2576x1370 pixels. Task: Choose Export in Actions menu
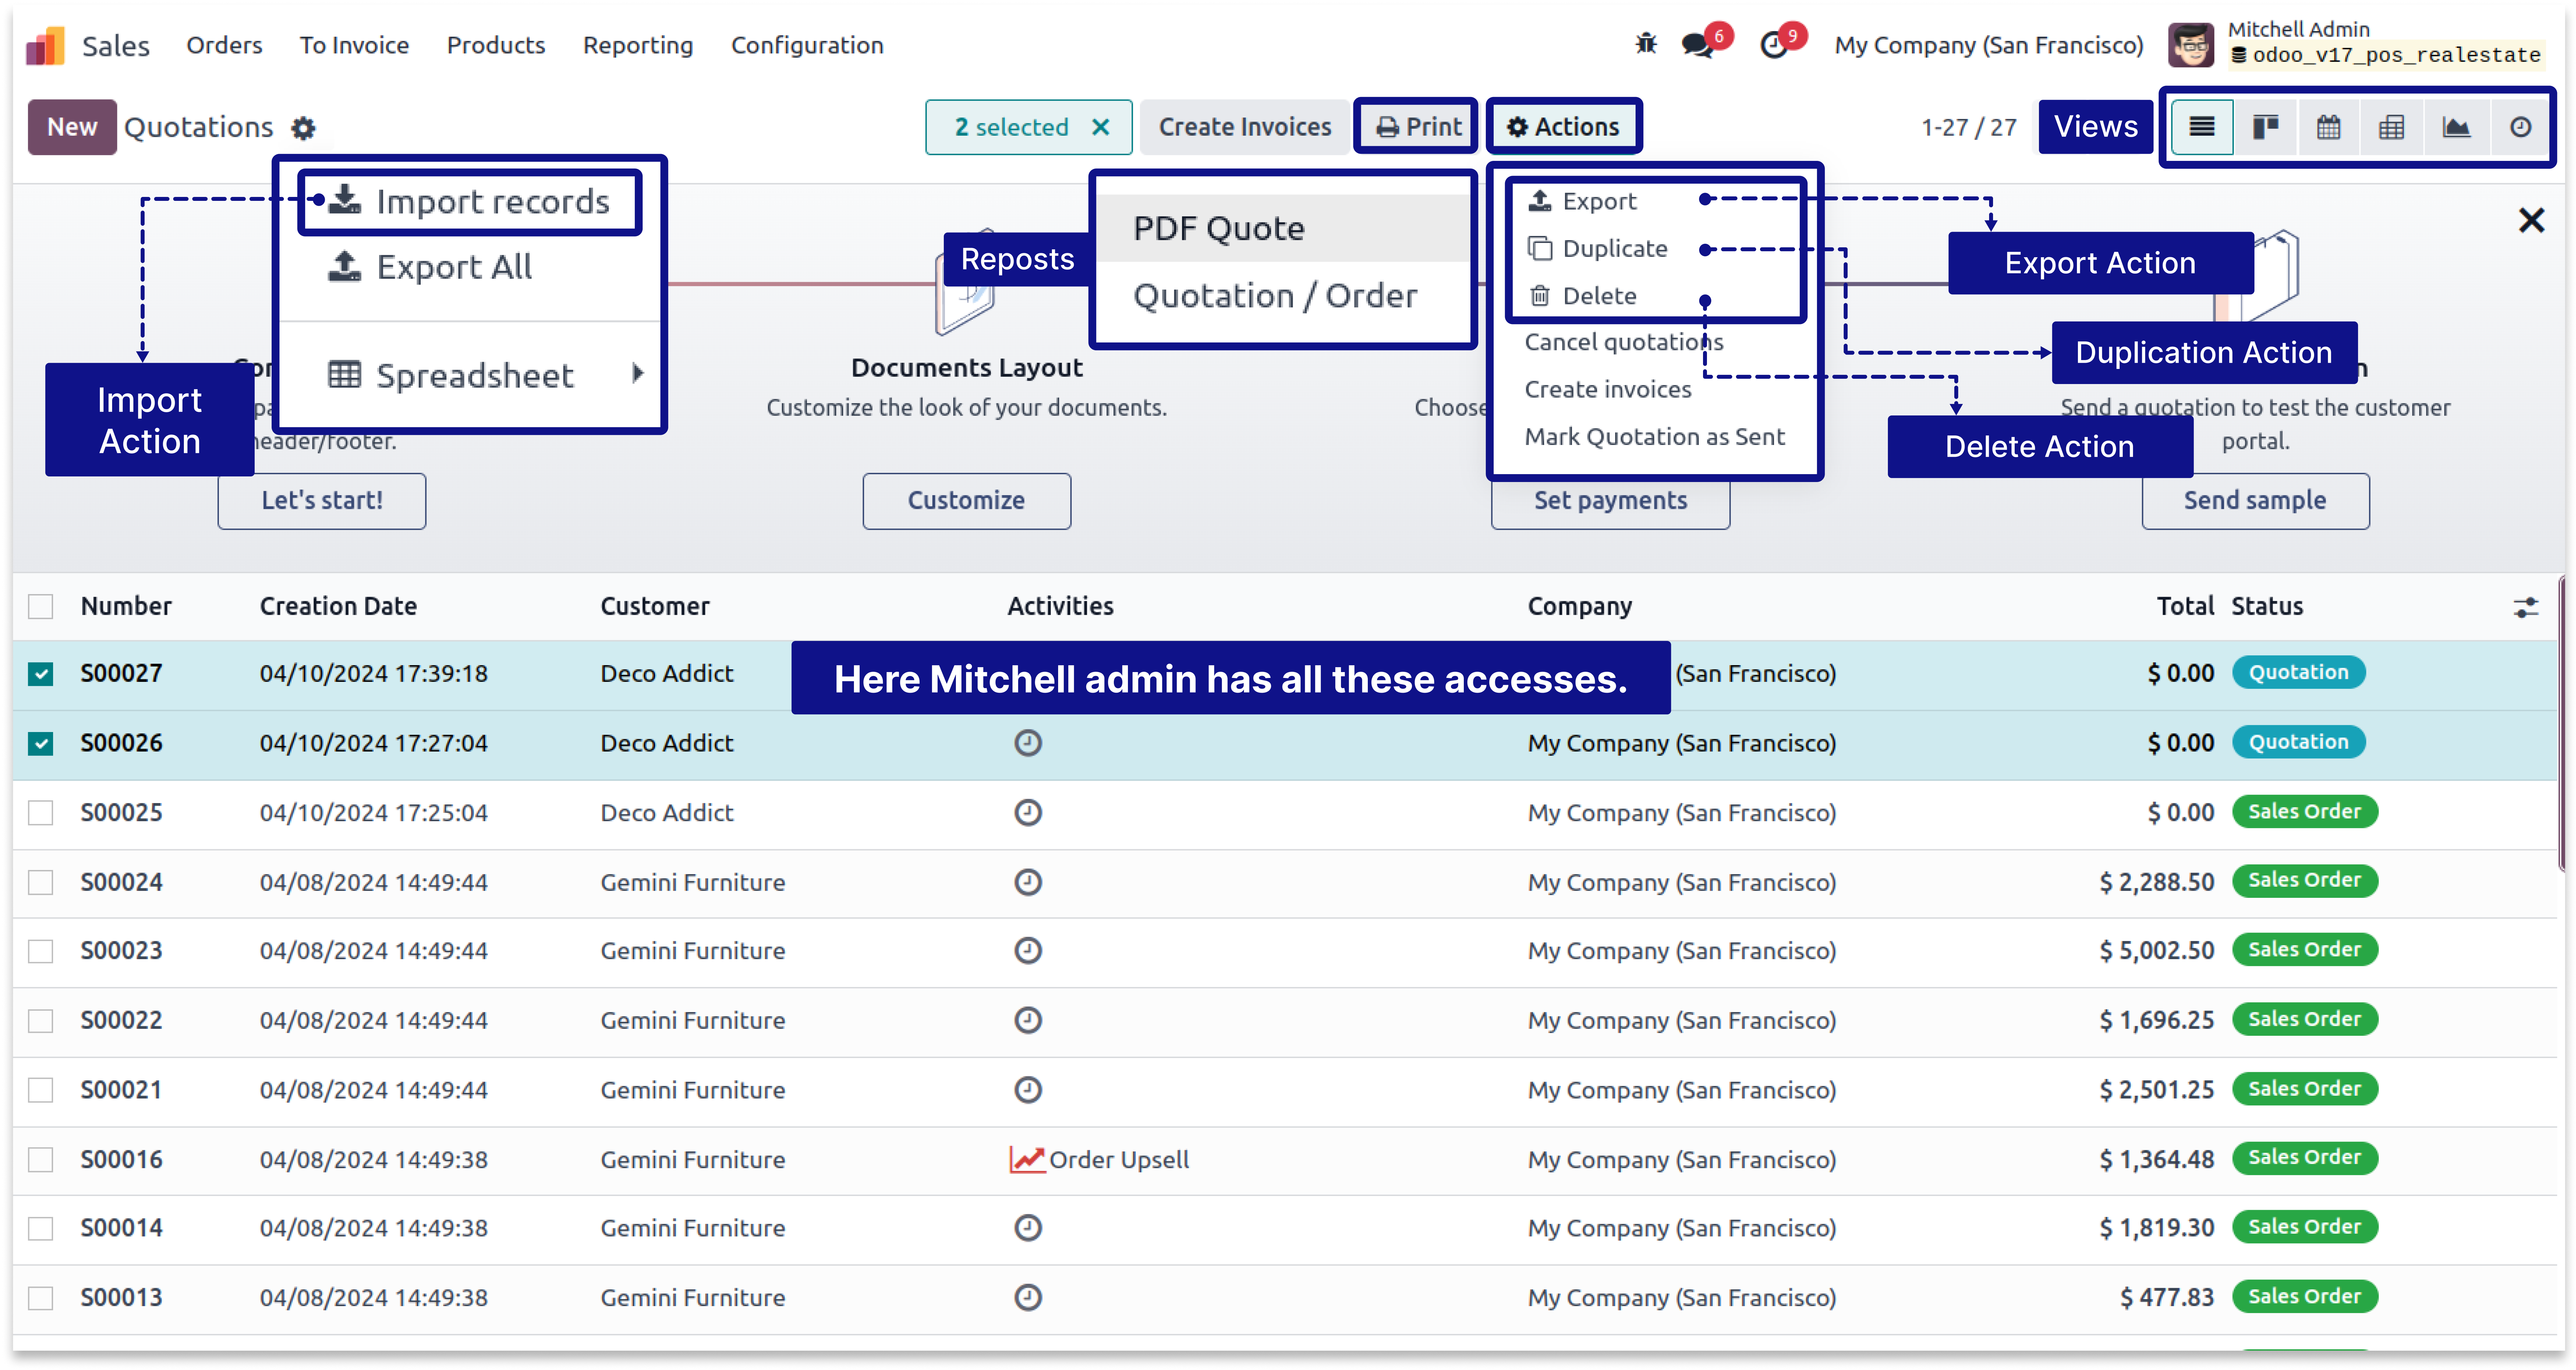coord(1583,202)
